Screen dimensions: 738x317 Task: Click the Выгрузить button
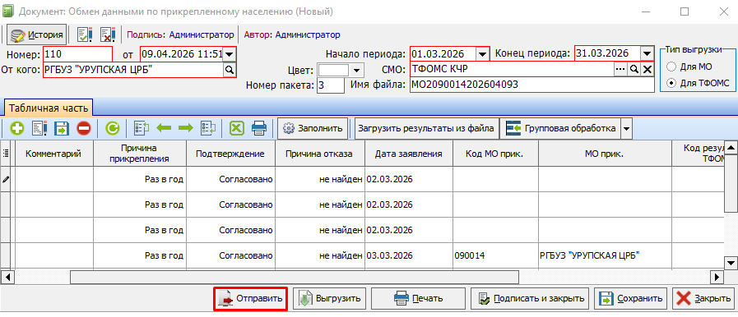point(329,298)
